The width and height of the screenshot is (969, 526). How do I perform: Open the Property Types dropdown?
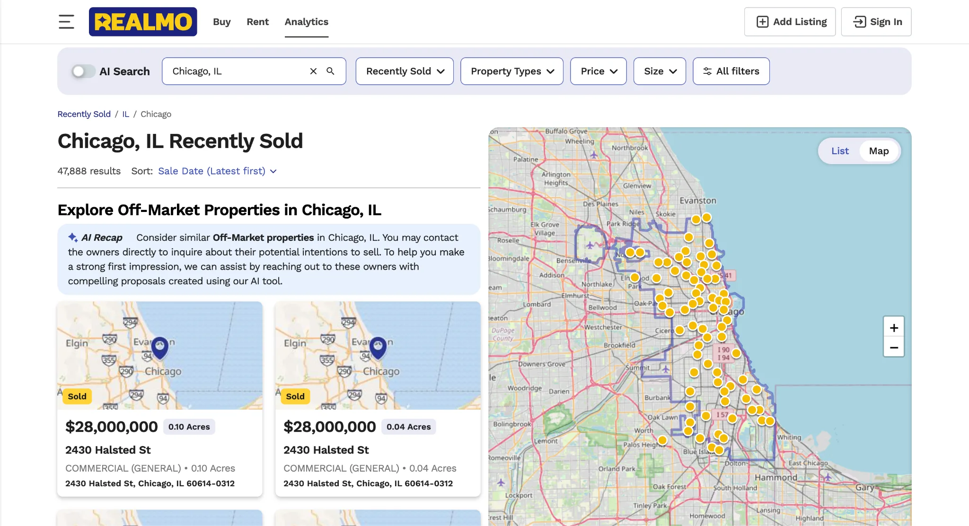(511, 71)
